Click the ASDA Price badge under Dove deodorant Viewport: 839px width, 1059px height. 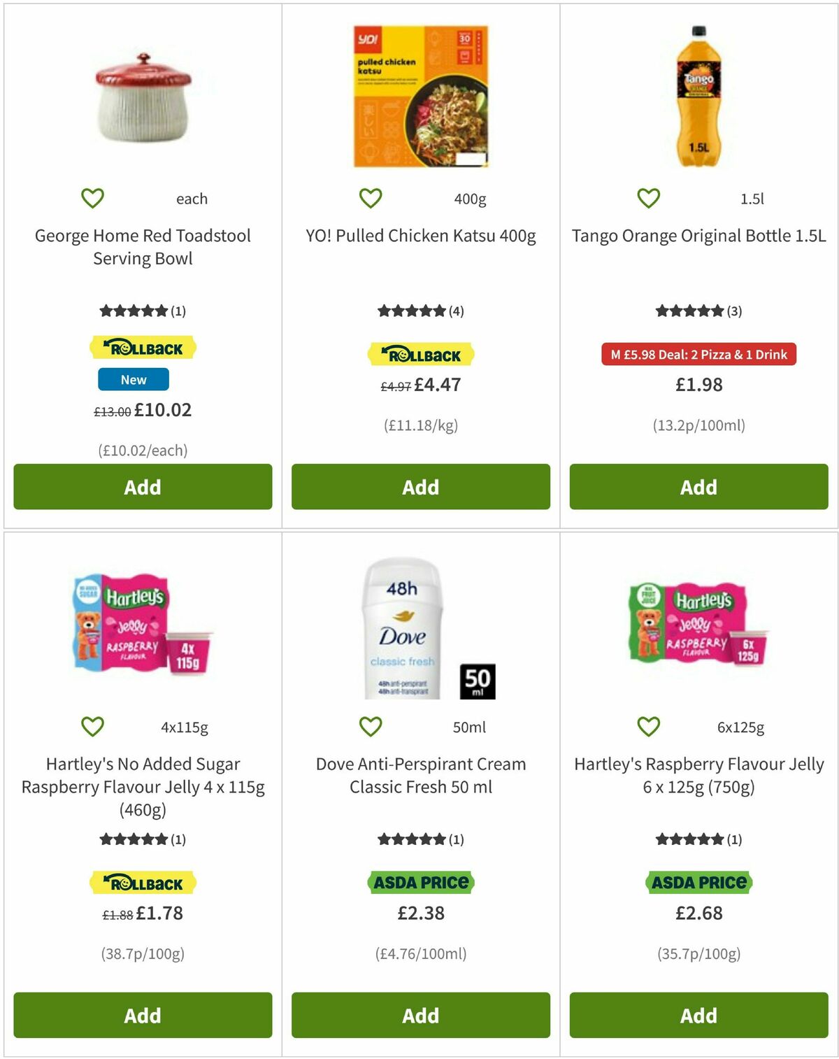(x=419, y=883)
